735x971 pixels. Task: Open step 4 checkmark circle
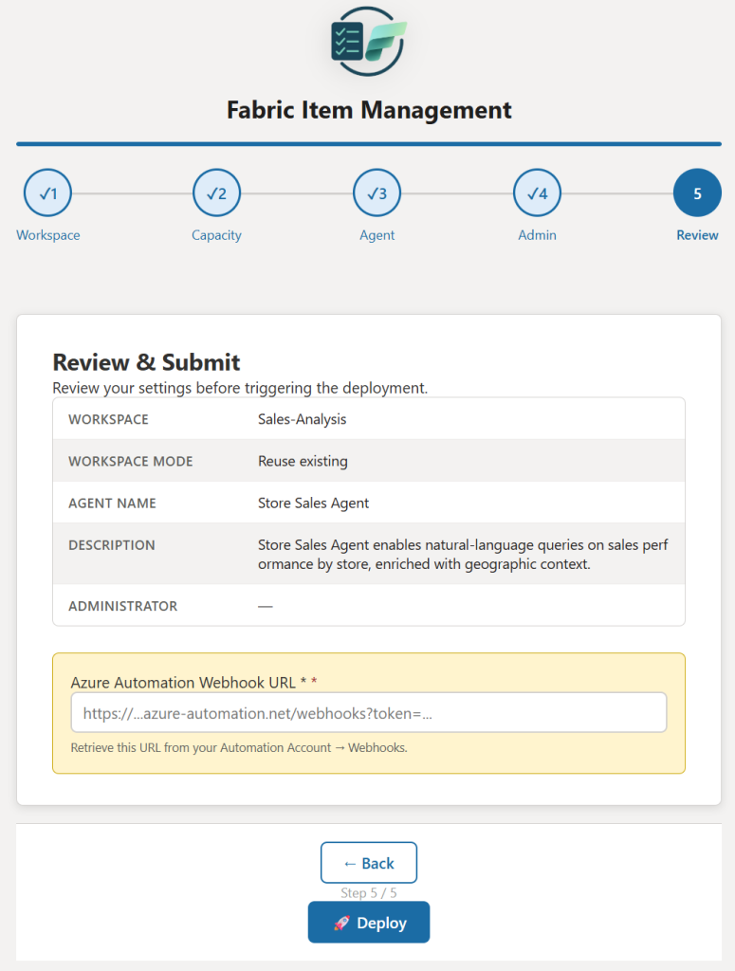(537, 193)
